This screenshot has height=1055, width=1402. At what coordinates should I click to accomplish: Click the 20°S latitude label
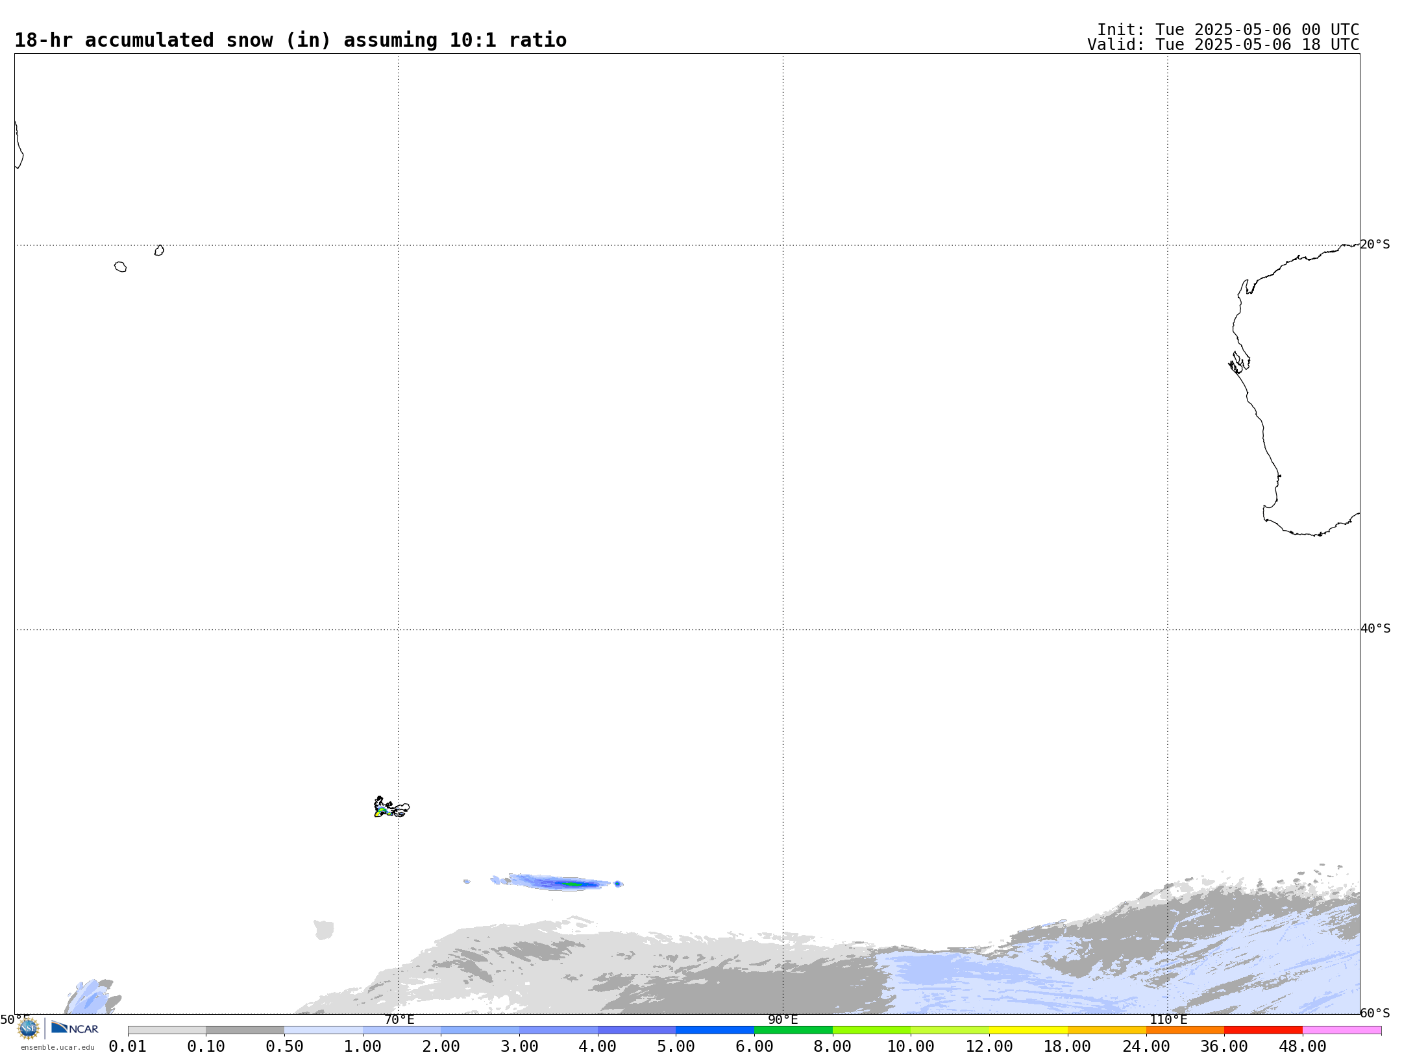tap(1375, 245)
